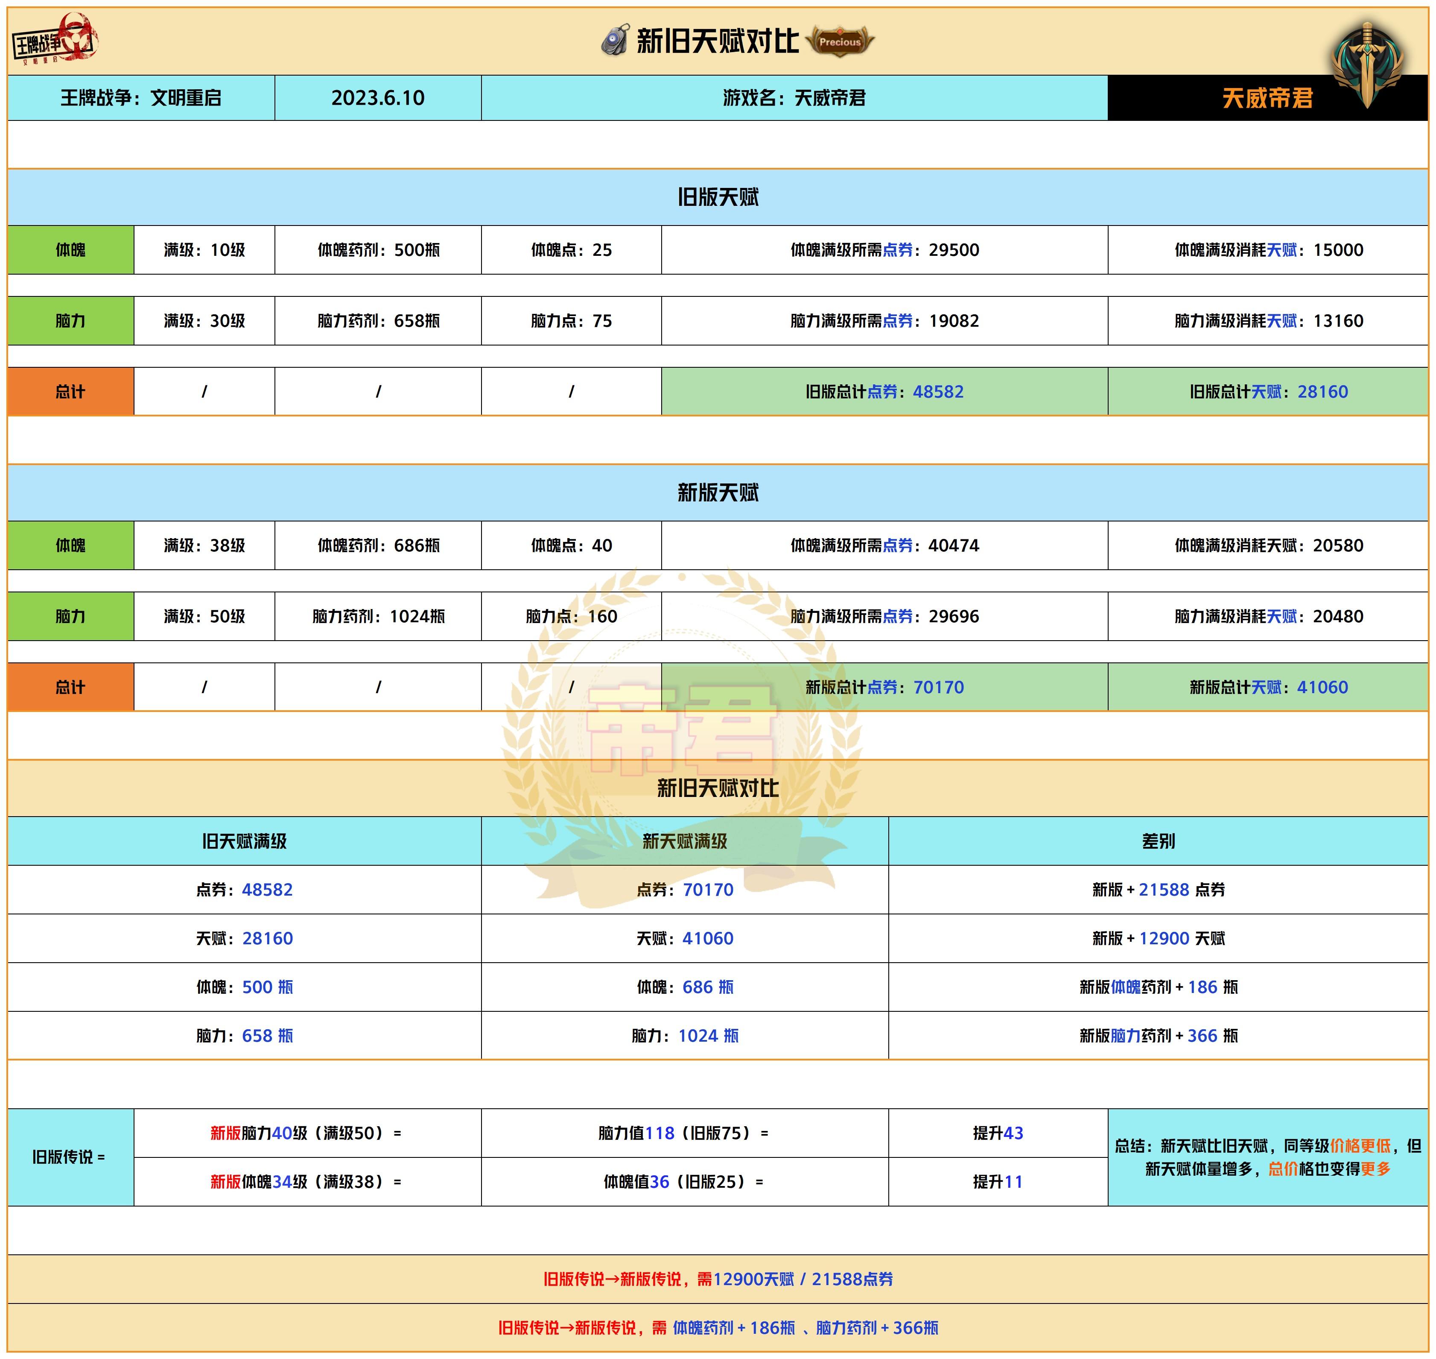
Task: Click the 旧版传说 = label cell
Action: 70,1157
